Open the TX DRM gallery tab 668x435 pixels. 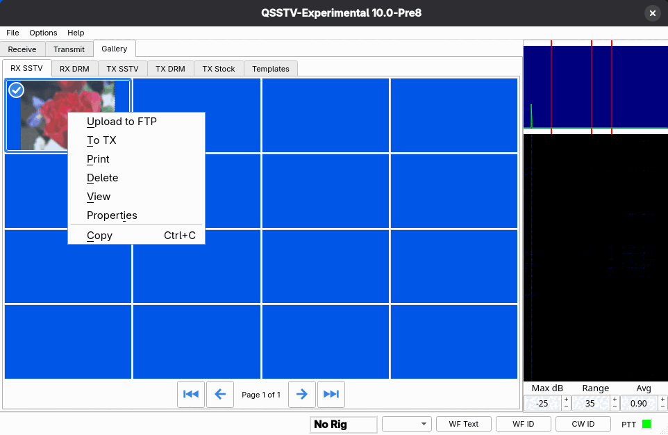pos(170,69)
